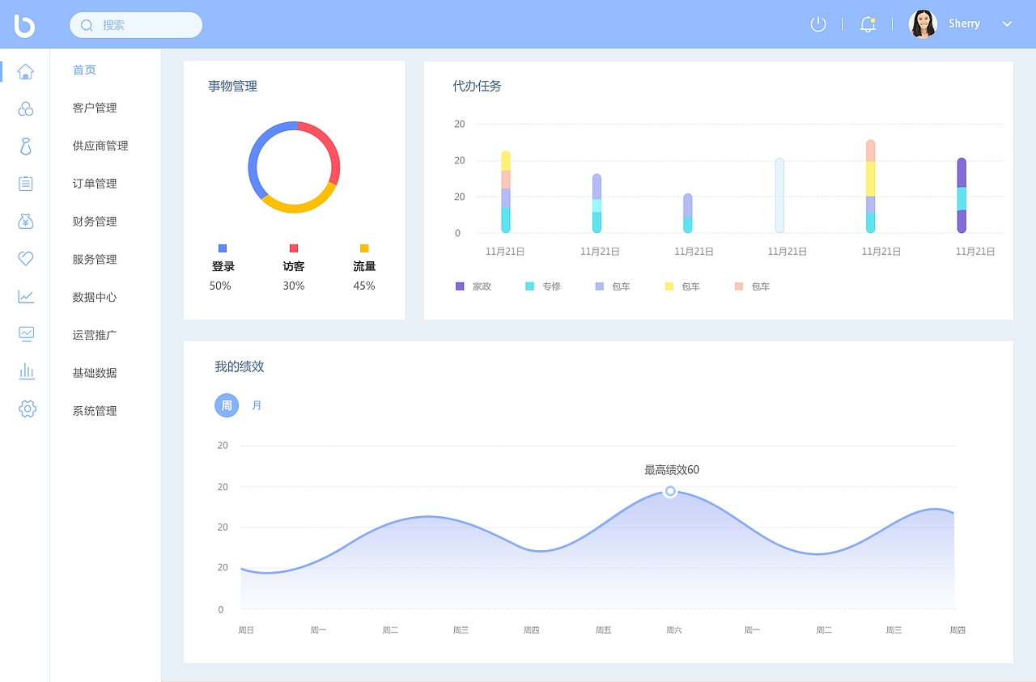Click the customer management circles icon
Image resolution: width=1036 pixels, height=682 pixels.
(26, 108)
